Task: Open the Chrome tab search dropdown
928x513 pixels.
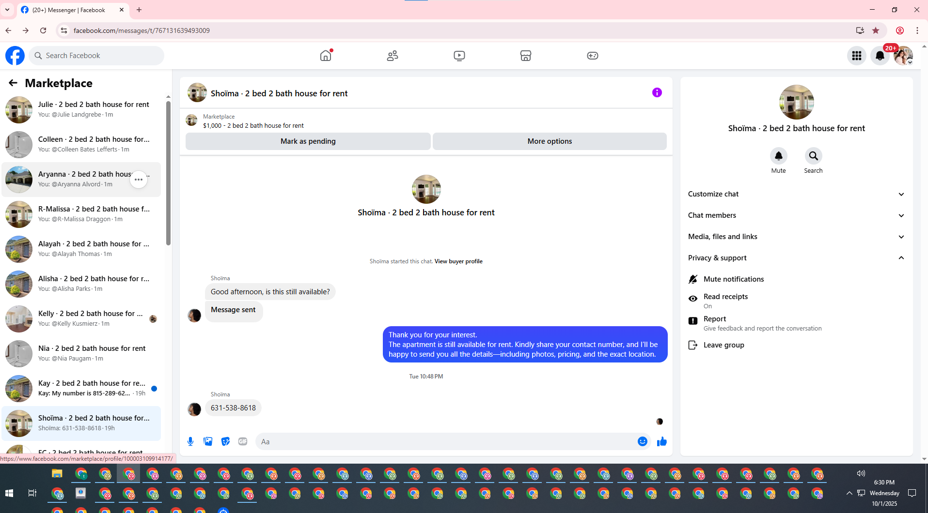Action: click(x=7, y=10)
